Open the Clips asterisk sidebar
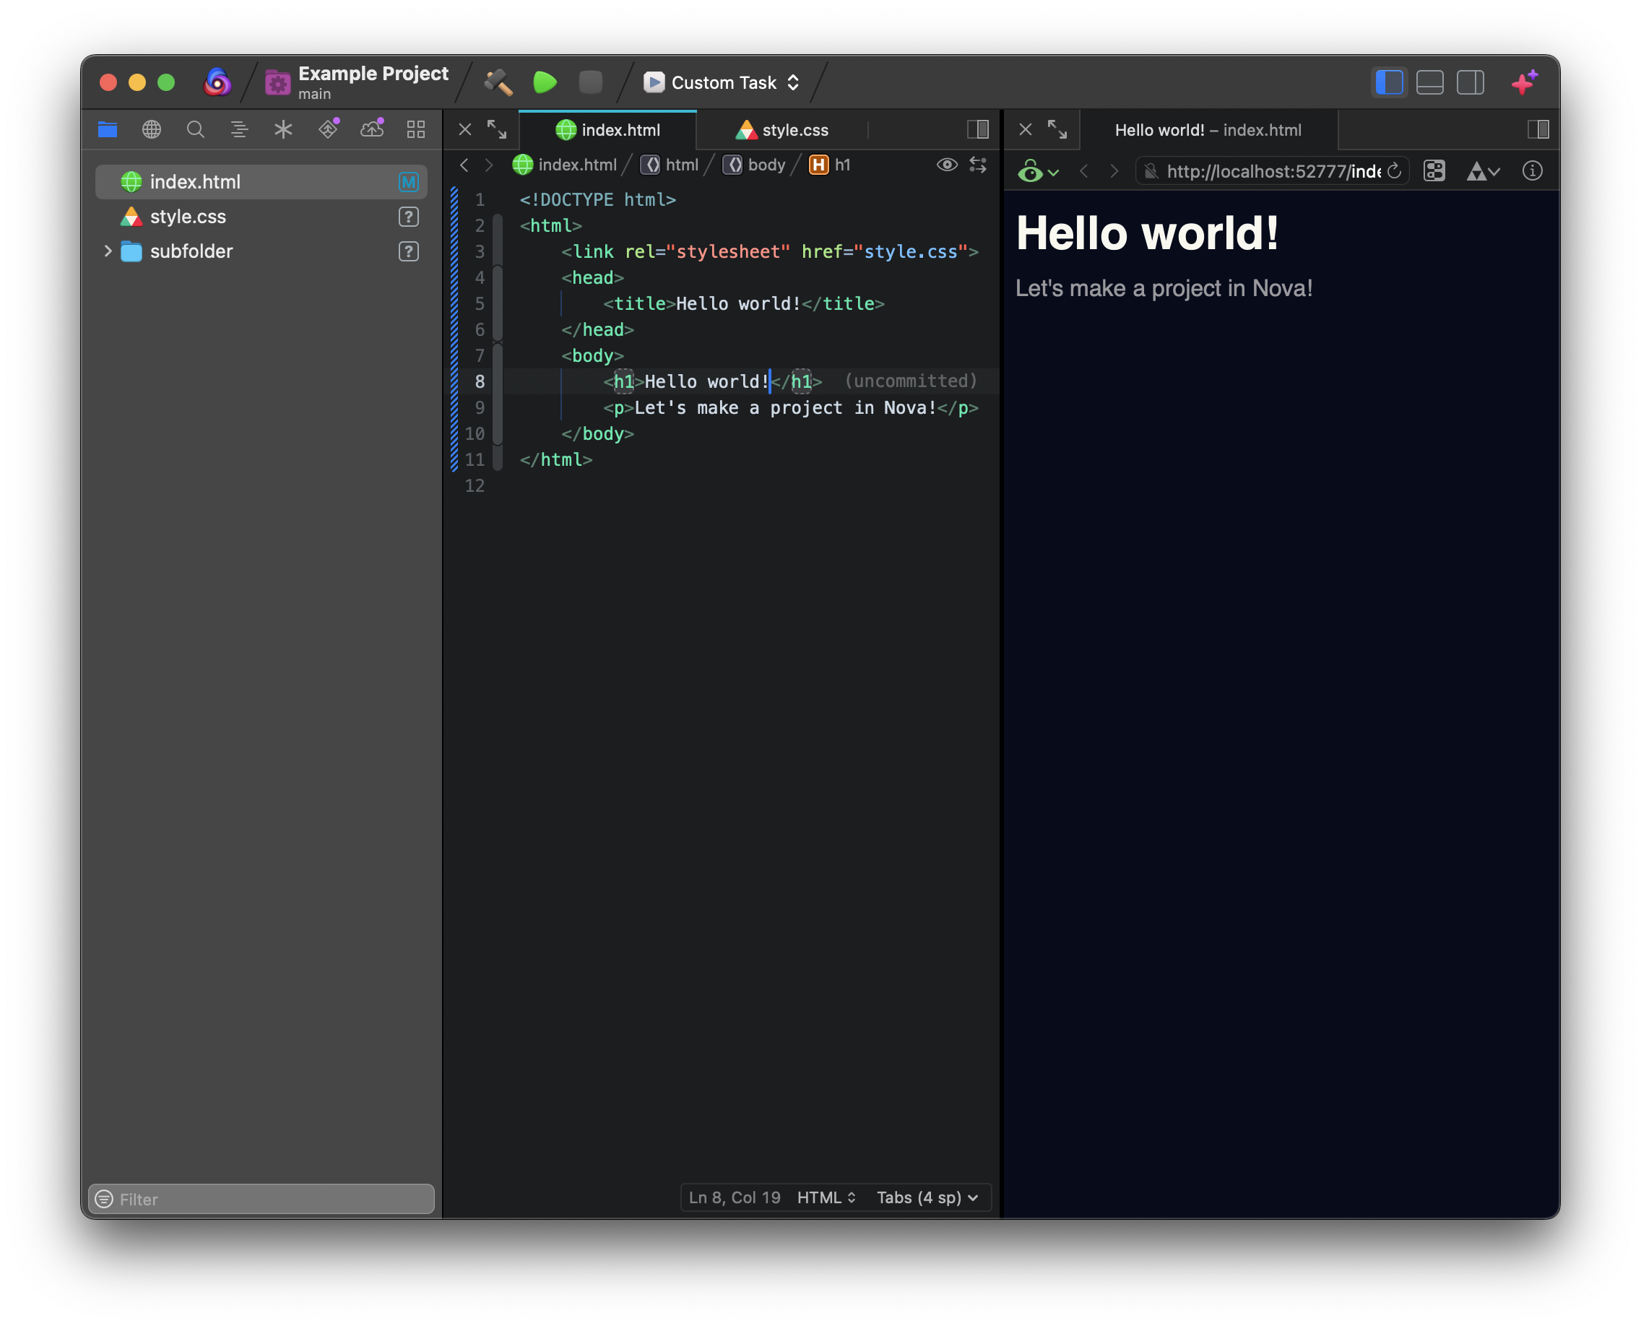 (283, 129)
